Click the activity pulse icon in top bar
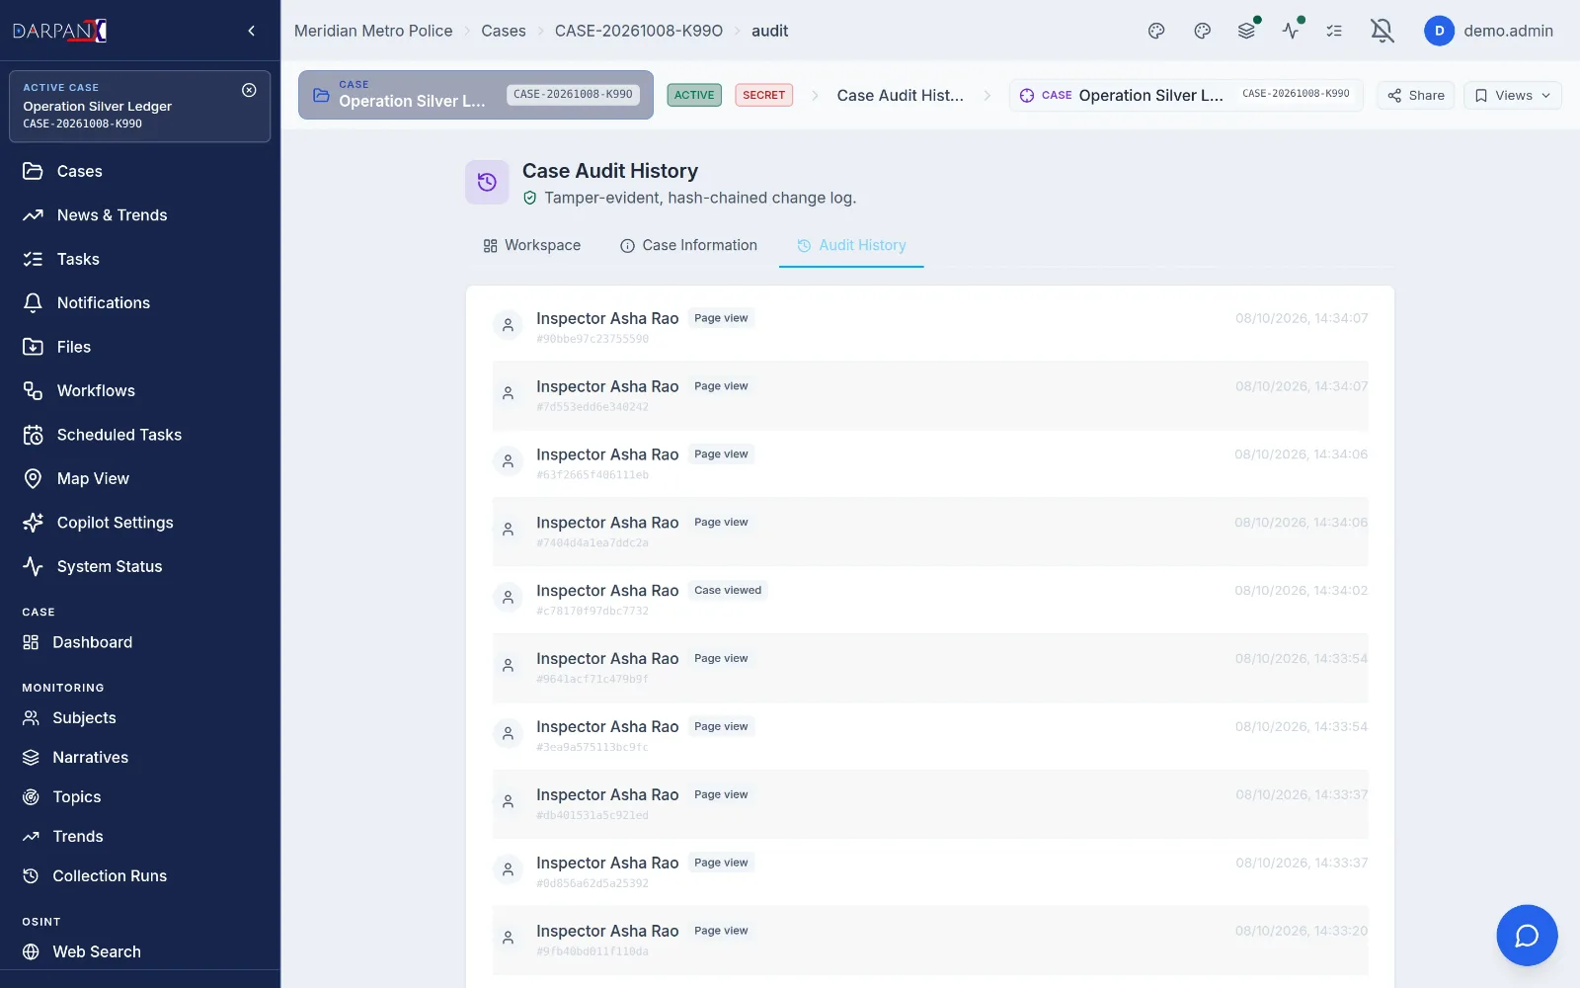This screenshot has width=1580, height=988. point(1291,31)
